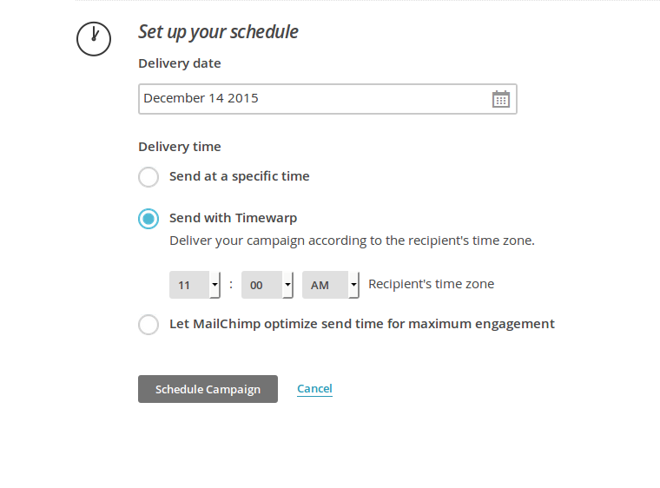Click the clock icon beside the schedule heading
The image size is (660, 488).
[94, 39]
